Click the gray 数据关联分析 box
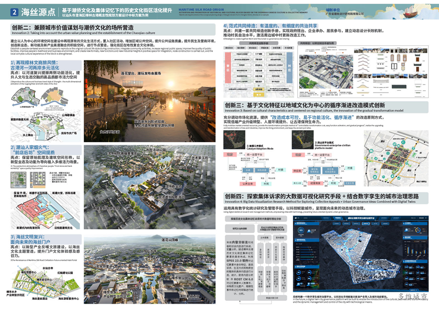This screenshot has width=439, height=310. [272, 298]
